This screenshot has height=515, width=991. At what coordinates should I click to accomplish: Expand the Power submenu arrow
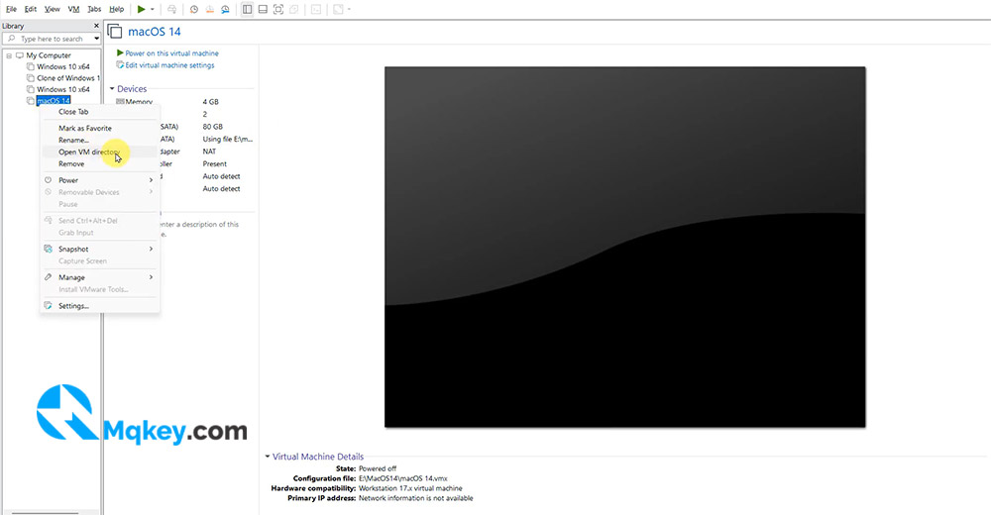[151, 180]
